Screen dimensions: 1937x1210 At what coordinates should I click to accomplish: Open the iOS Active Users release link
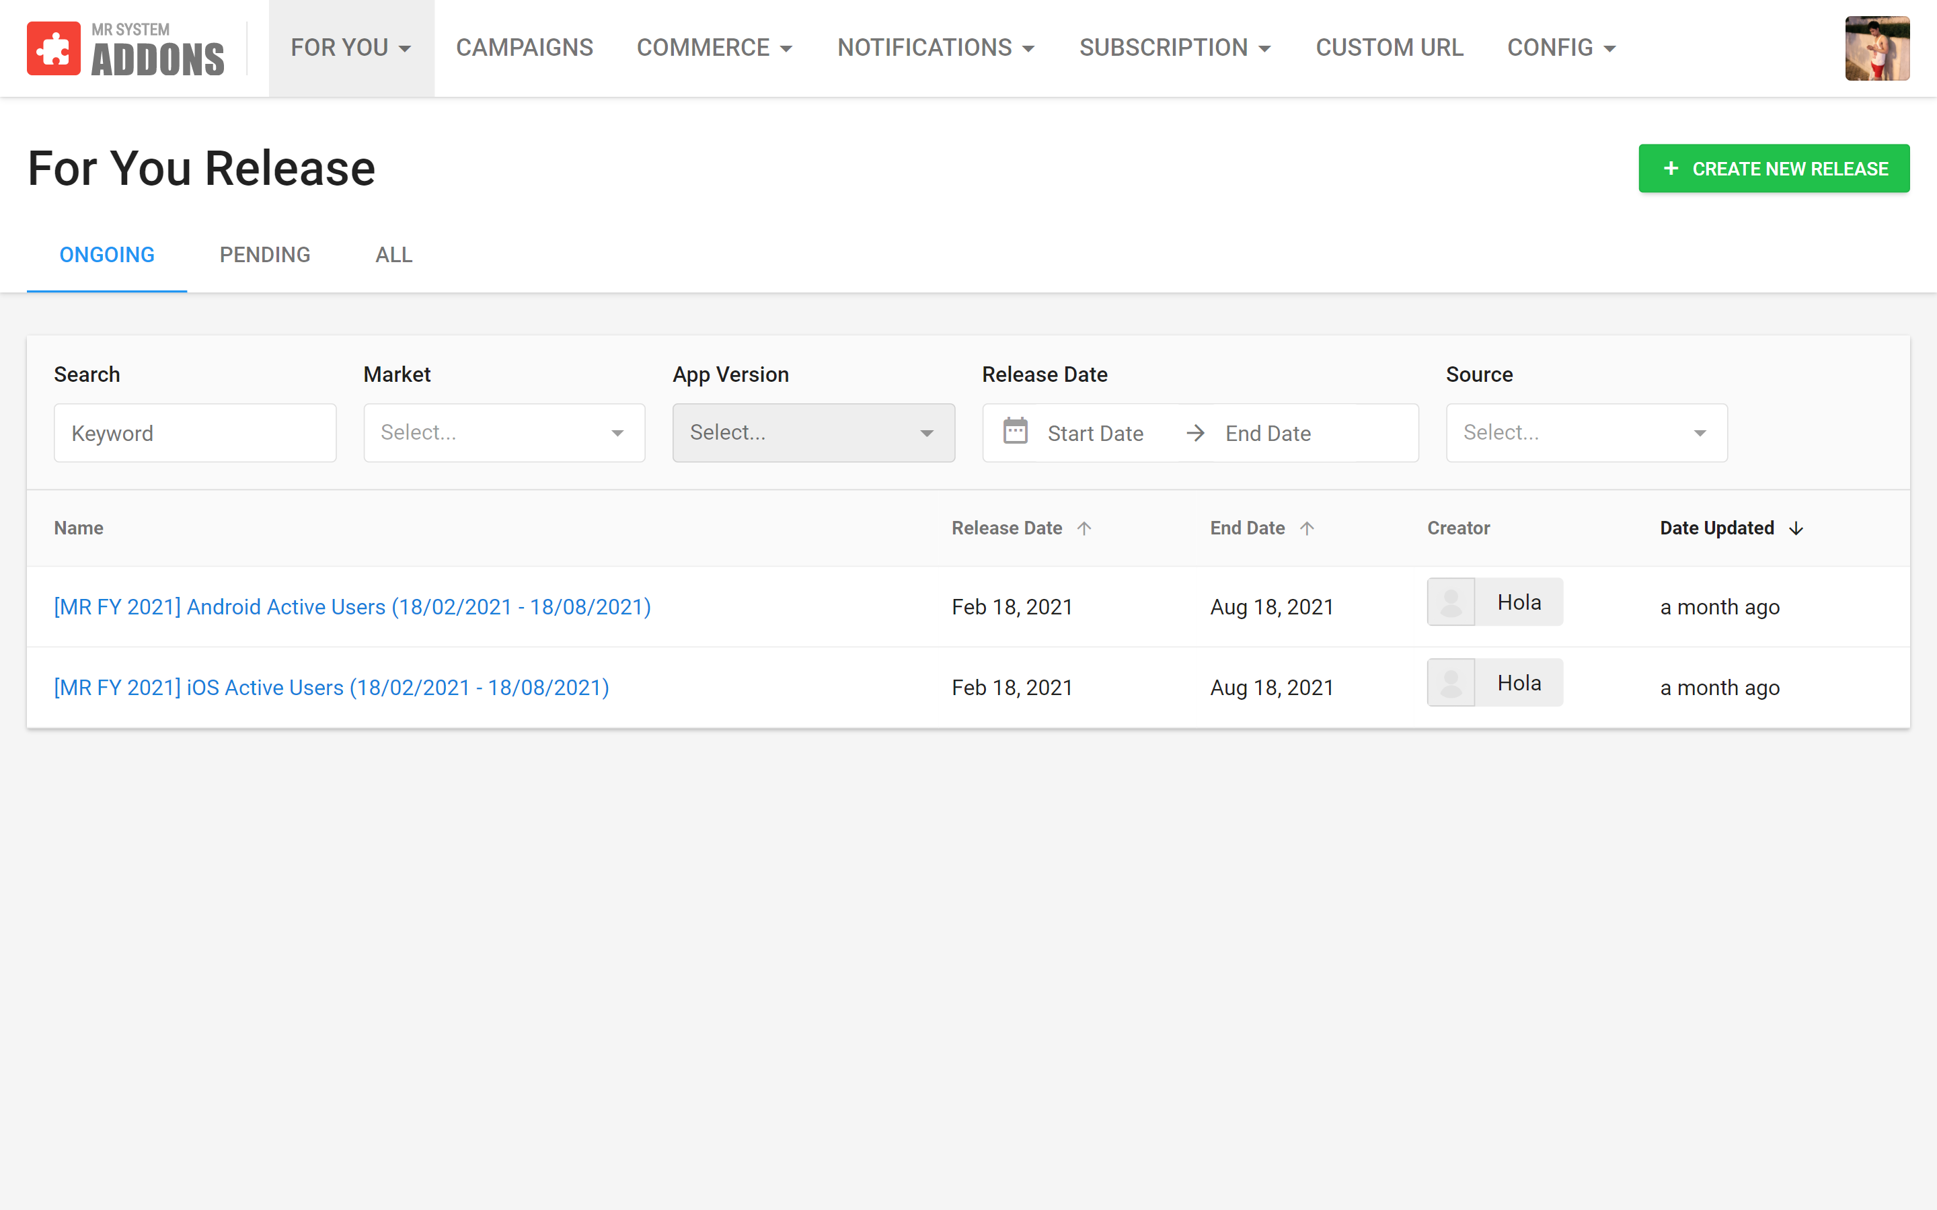[332, 688]
